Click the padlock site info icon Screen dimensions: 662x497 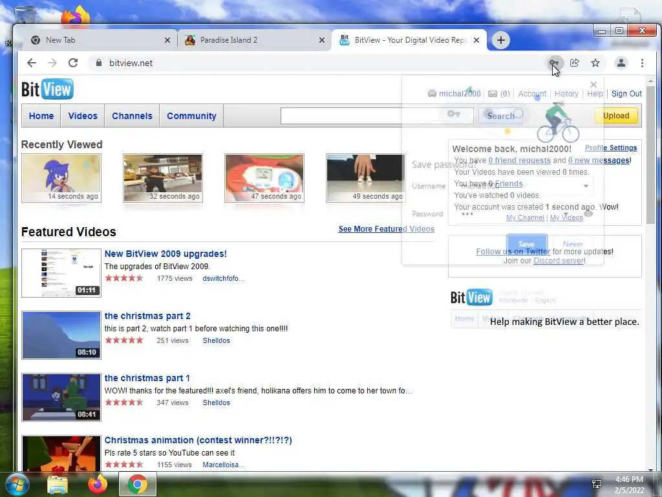(99, 63)
